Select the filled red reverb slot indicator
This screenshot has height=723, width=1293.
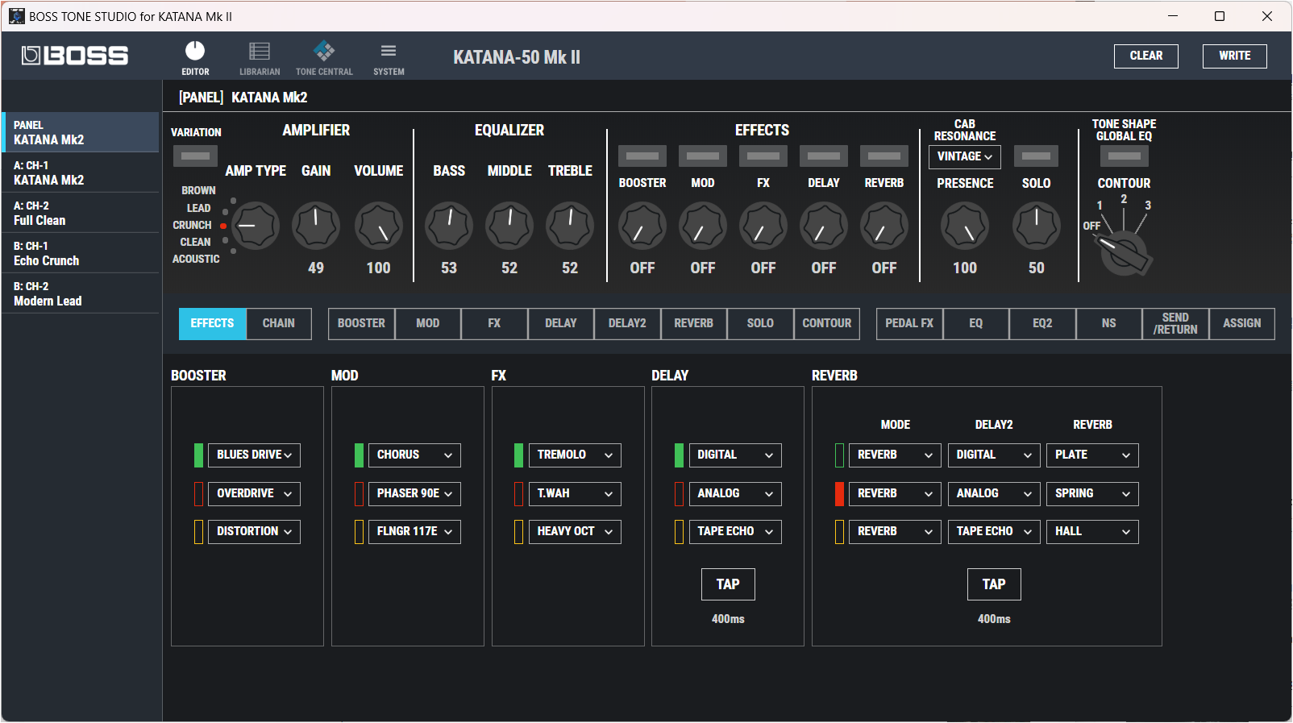click(839, 494)
